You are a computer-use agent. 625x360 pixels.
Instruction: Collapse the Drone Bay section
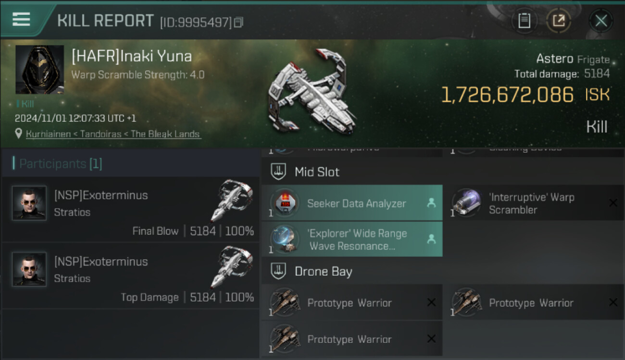pos(278,272)
